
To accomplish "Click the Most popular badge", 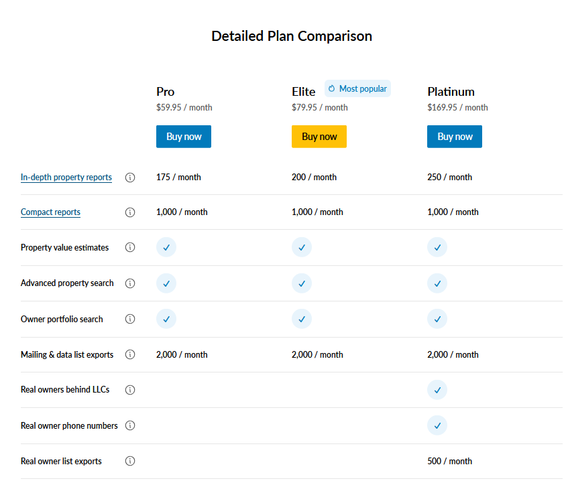I will [357, 88].
